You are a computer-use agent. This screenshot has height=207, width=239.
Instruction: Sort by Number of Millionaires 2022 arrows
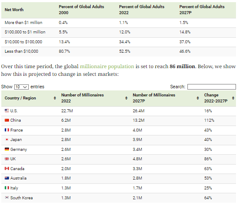coord(126,98)
